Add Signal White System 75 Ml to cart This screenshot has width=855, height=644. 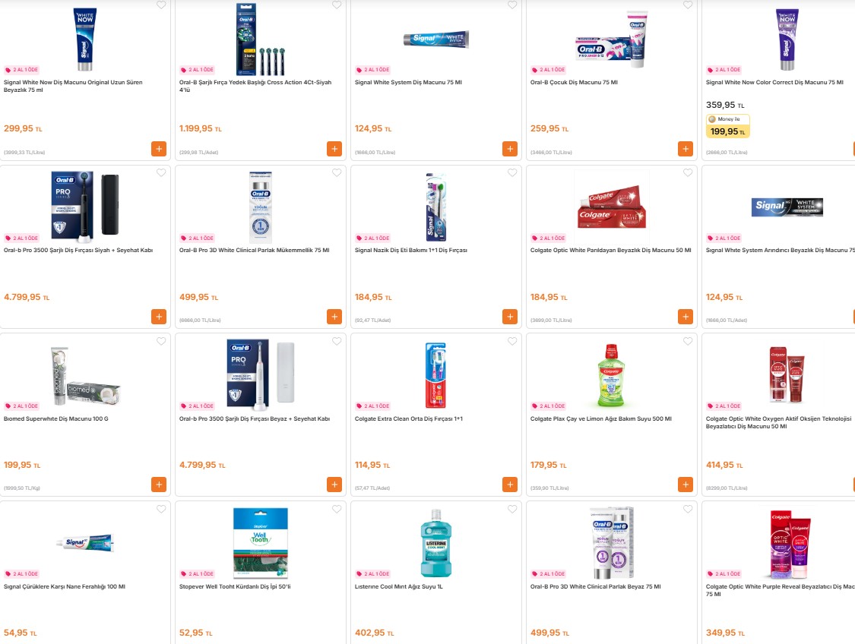coord(510,149)
